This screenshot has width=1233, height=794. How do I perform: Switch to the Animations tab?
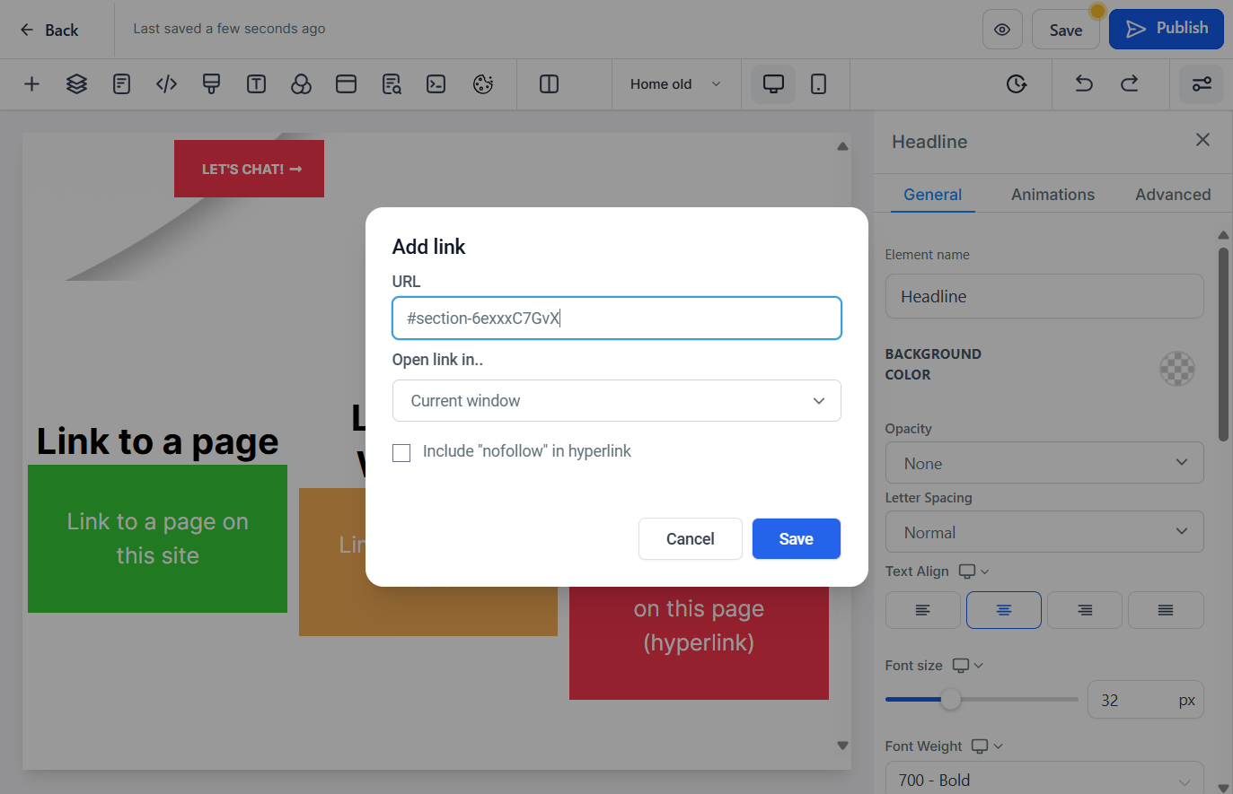click(x=1052, y=195)
